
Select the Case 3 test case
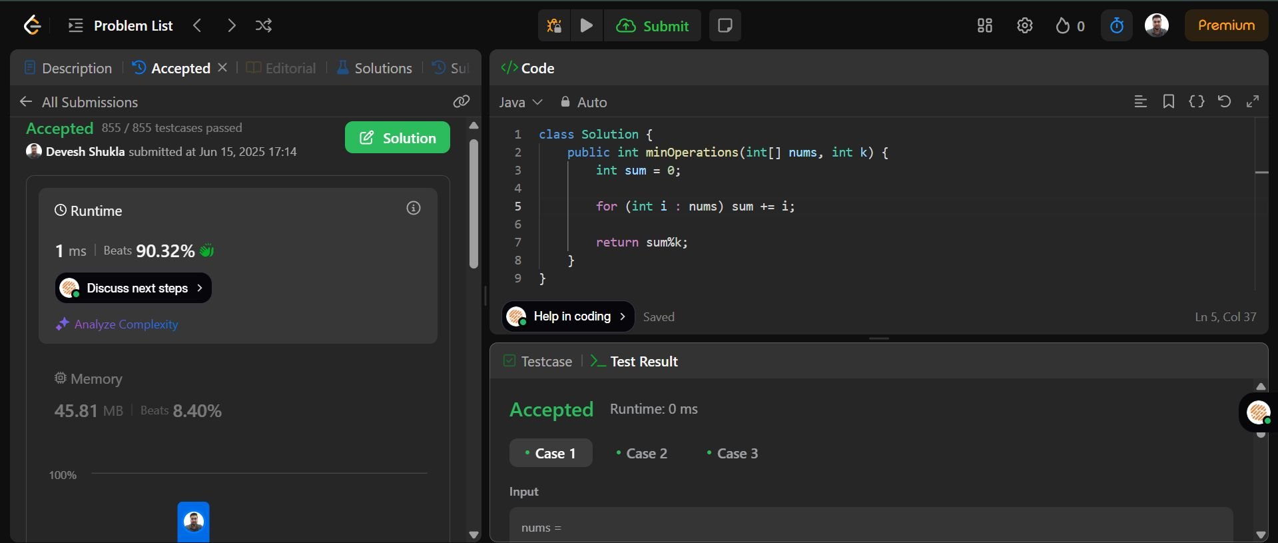click(732, 454)
